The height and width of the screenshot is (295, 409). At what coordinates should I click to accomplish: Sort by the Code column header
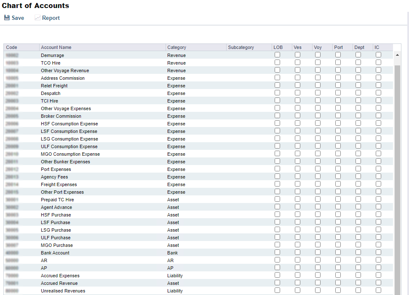click(10, 47)
